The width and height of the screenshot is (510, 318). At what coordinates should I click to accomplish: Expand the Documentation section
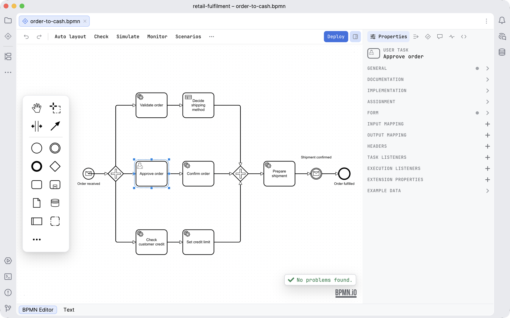pyautogui.click(x=428, y=79)
